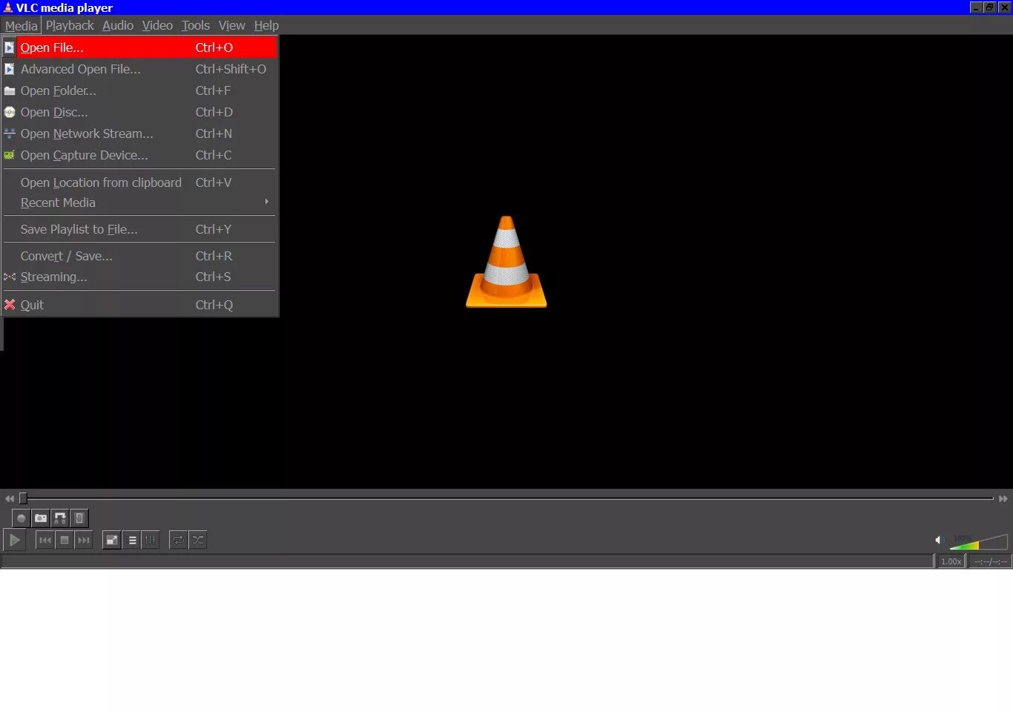Open extended settings and effects button

pos(151,540)
